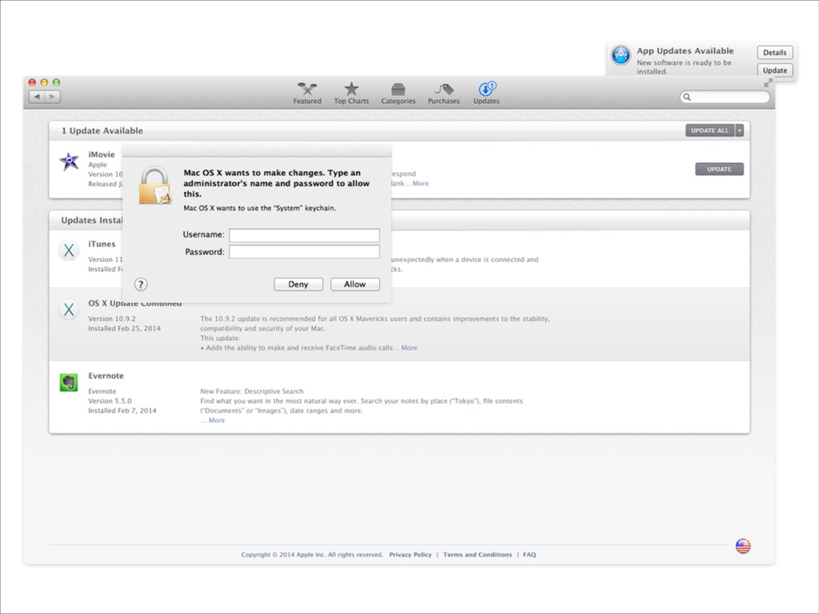Click More under Evernote description
819x614 pixels.
(x=217, y=421)
